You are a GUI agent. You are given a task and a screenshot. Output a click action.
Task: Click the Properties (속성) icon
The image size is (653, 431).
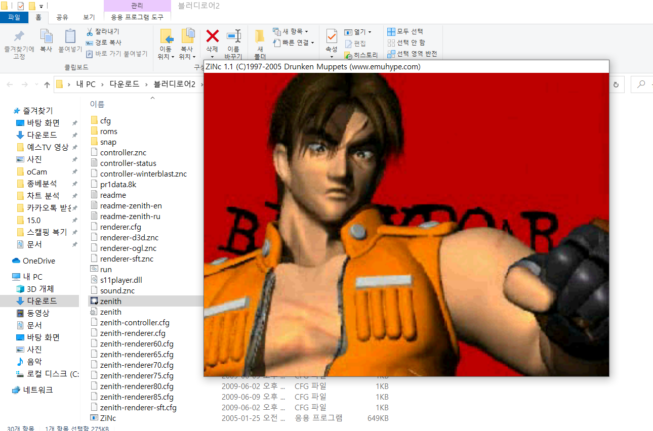(332, 36)
